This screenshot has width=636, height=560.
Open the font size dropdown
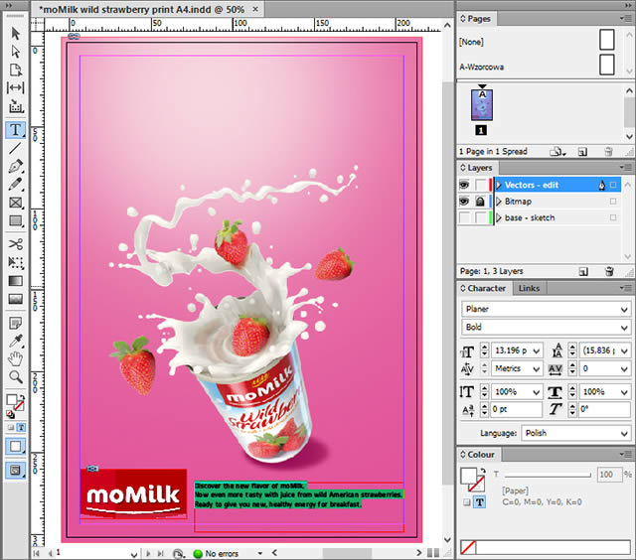[x=537, y=350]
